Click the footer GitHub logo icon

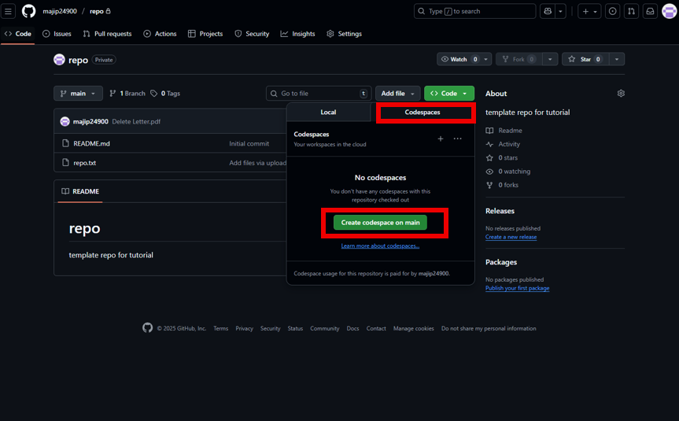click(148, 328)
